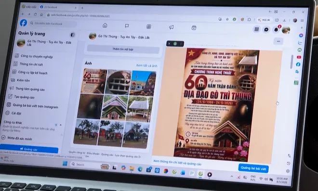Open the notifications bell with red badge
The image size is (318, 191).
[277, 29]
